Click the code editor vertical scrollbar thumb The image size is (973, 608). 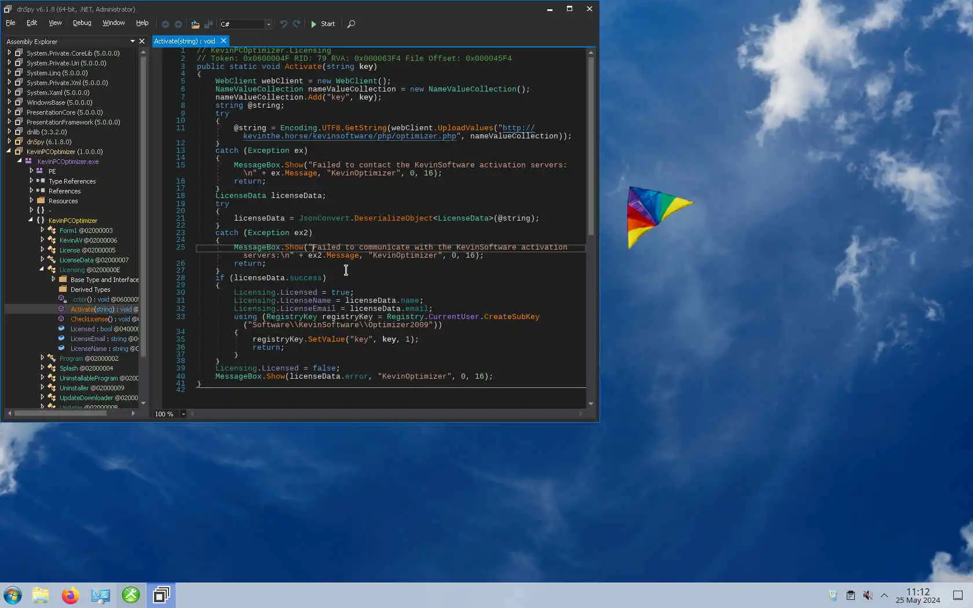tap(591, 145)
